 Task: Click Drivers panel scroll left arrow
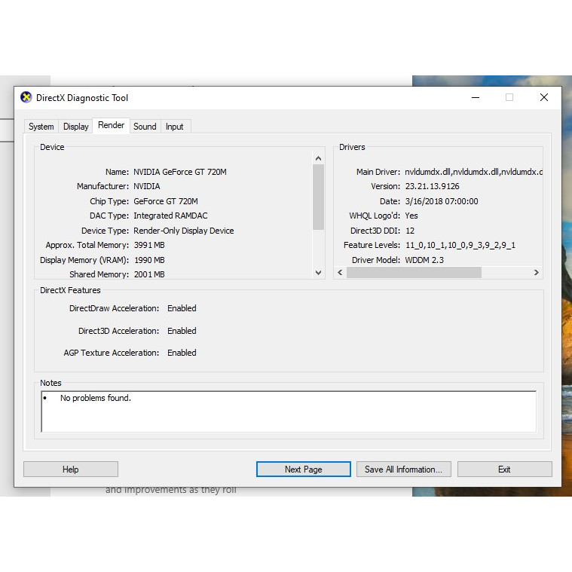coord(340,273)
